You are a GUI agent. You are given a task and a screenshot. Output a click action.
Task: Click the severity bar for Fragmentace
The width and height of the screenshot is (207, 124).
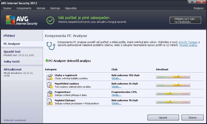[x=173, y=93]
